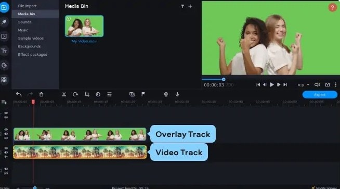Click the red timeline playhead marker
The width and height of the screenshot is (340, 189).
tap(33, 102)
